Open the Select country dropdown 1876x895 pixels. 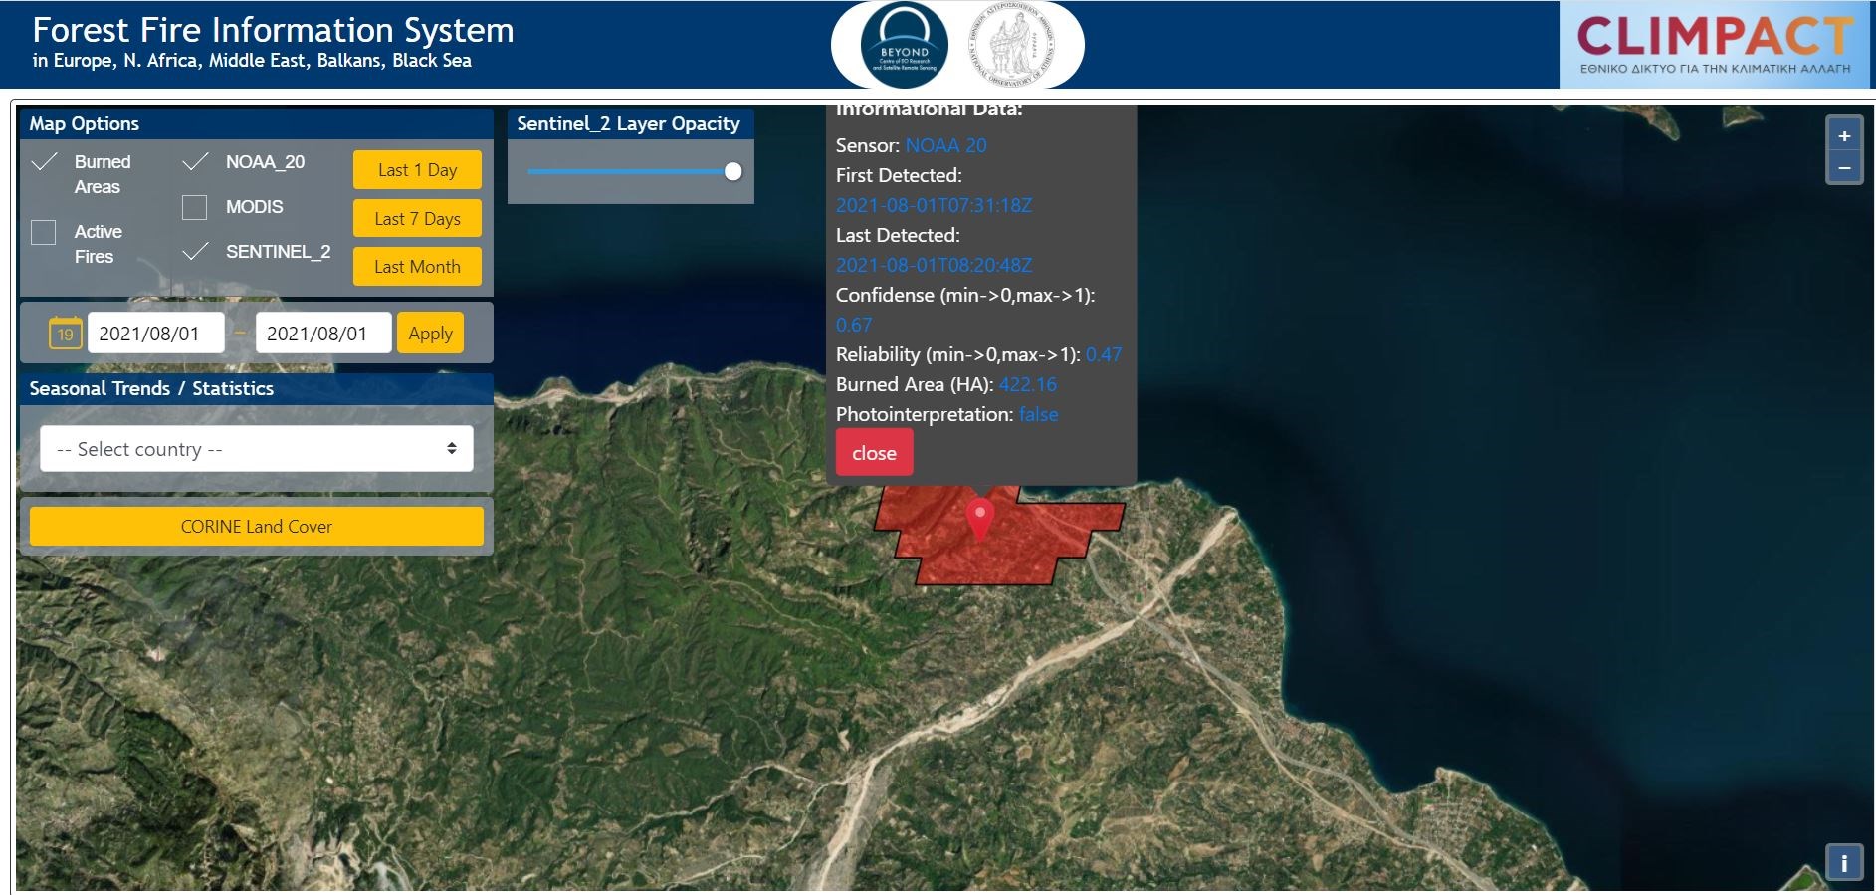pyautogui.click(x=256, y=449)
